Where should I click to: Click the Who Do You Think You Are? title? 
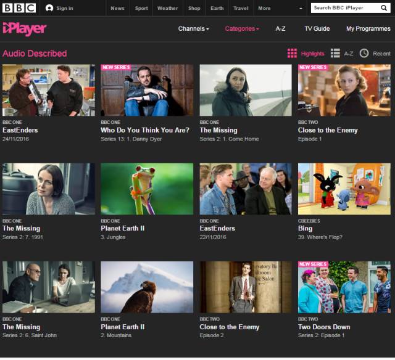(145, 130)
